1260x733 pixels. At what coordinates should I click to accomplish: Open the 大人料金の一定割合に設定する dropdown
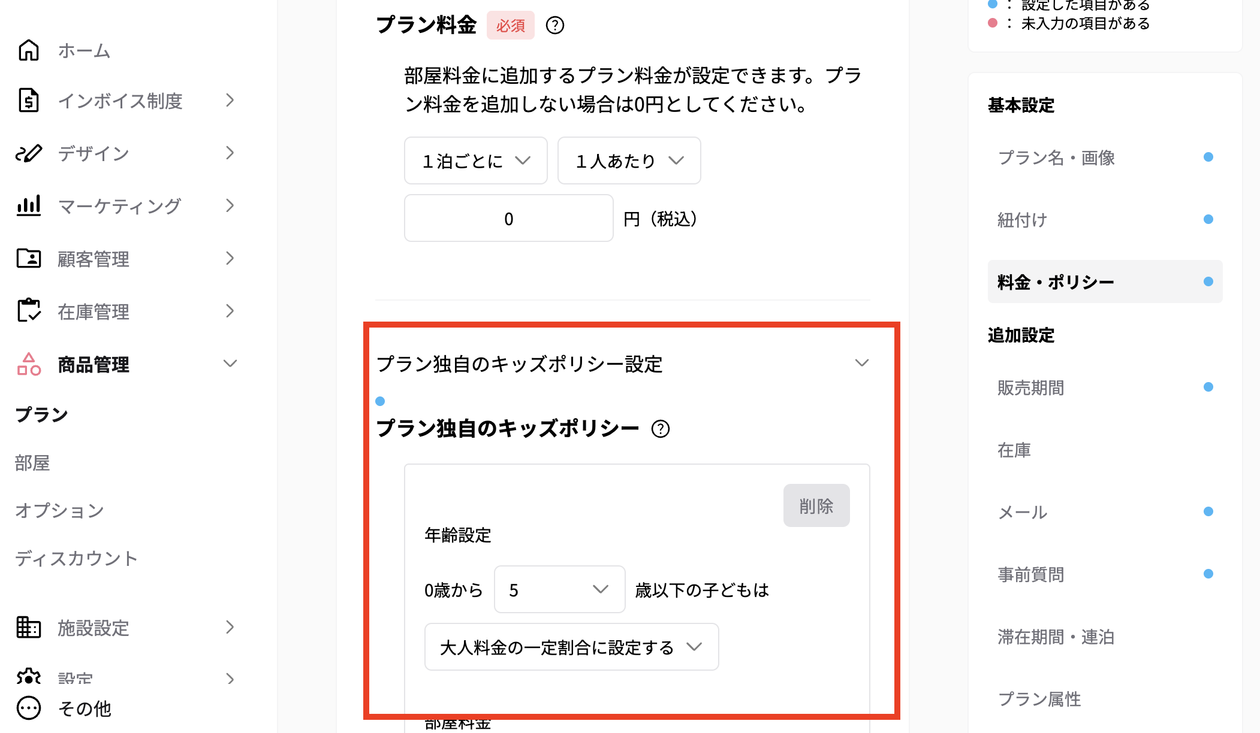pos(571,647)
